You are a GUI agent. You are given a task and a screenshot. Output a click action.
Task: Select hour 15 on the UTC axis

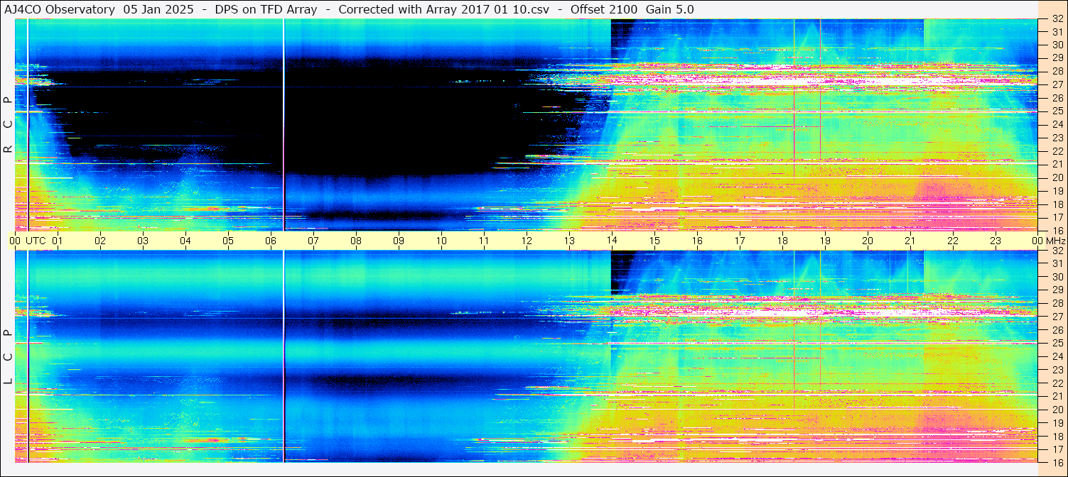(654, 241)
